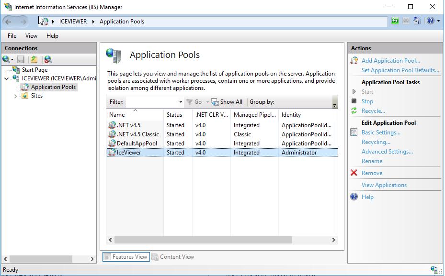Click the Rename action link

(x=372, y=161)
